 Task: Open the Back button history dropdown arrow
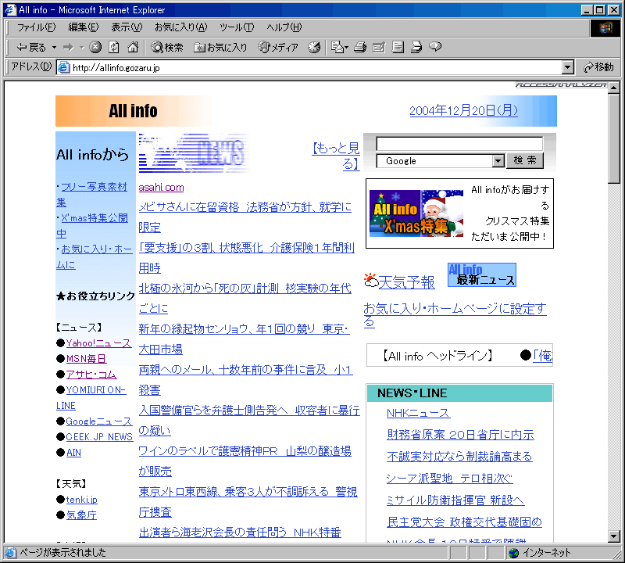[54, 48]
